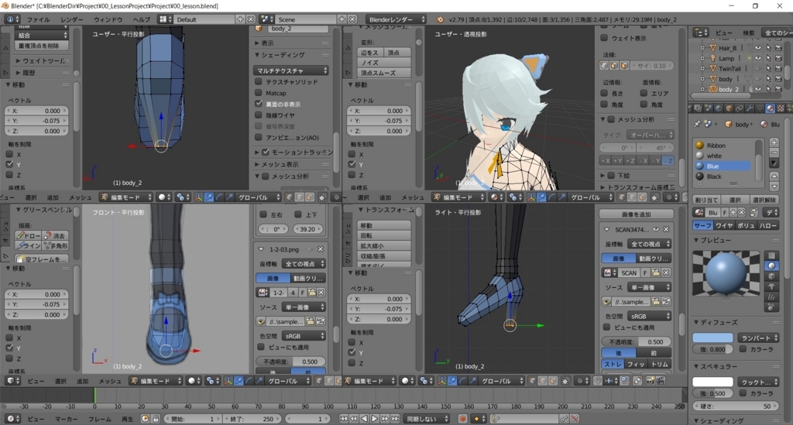Viewport: 793px width, 425px height.
Task: Open the sRGB color space dropdown for SCAN image
Action: [x=650, y=316]
